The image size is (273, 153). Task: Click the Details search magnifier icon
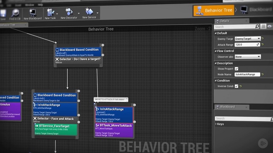point(257,26)
